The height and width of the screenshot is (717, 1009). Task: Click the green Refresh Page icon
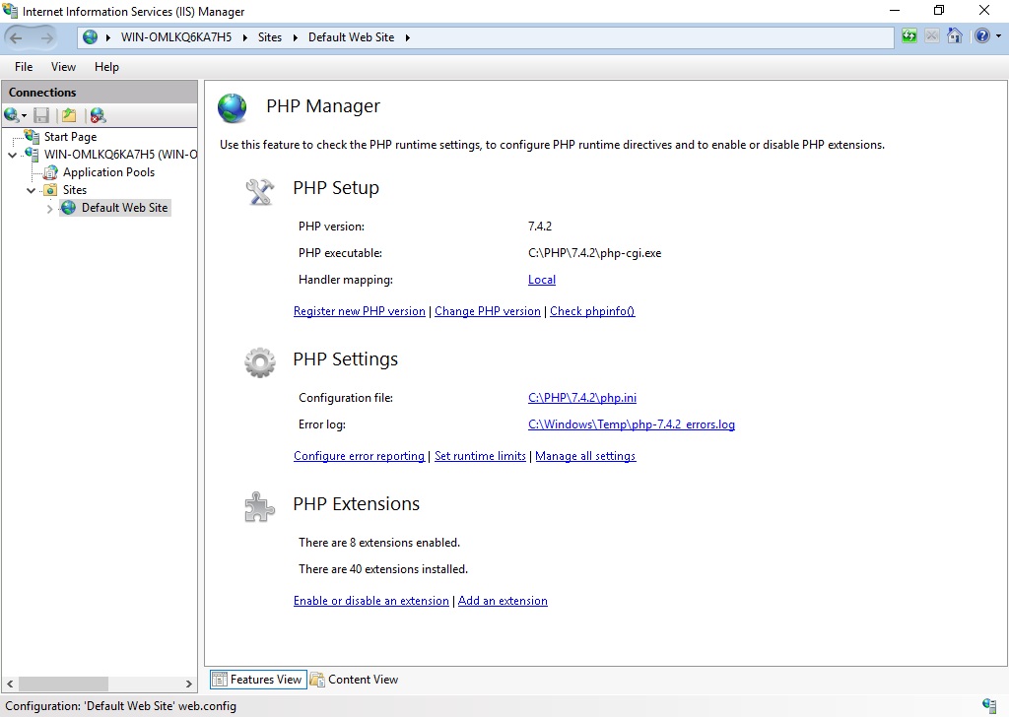[x=908, y=36]
